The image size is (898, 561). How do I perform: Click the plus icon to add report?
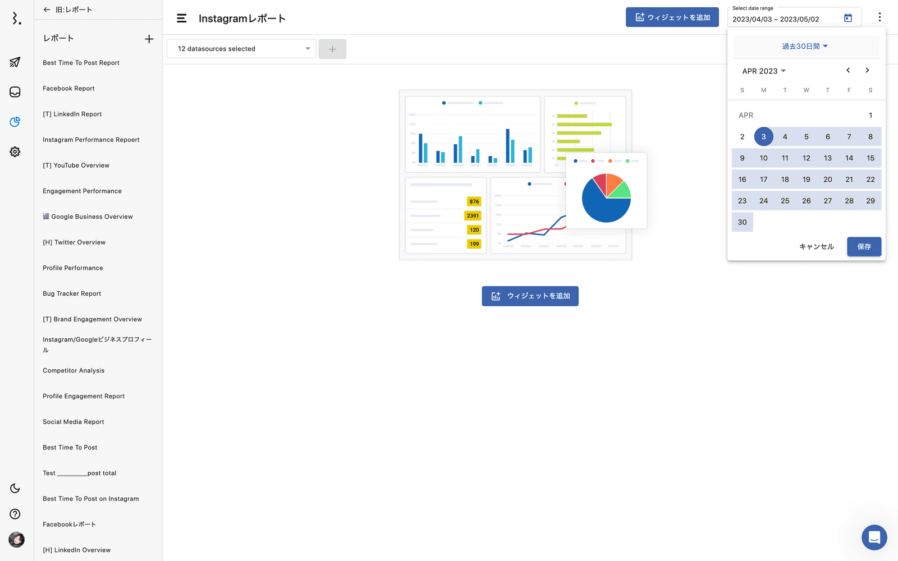[x=149, y=39]
